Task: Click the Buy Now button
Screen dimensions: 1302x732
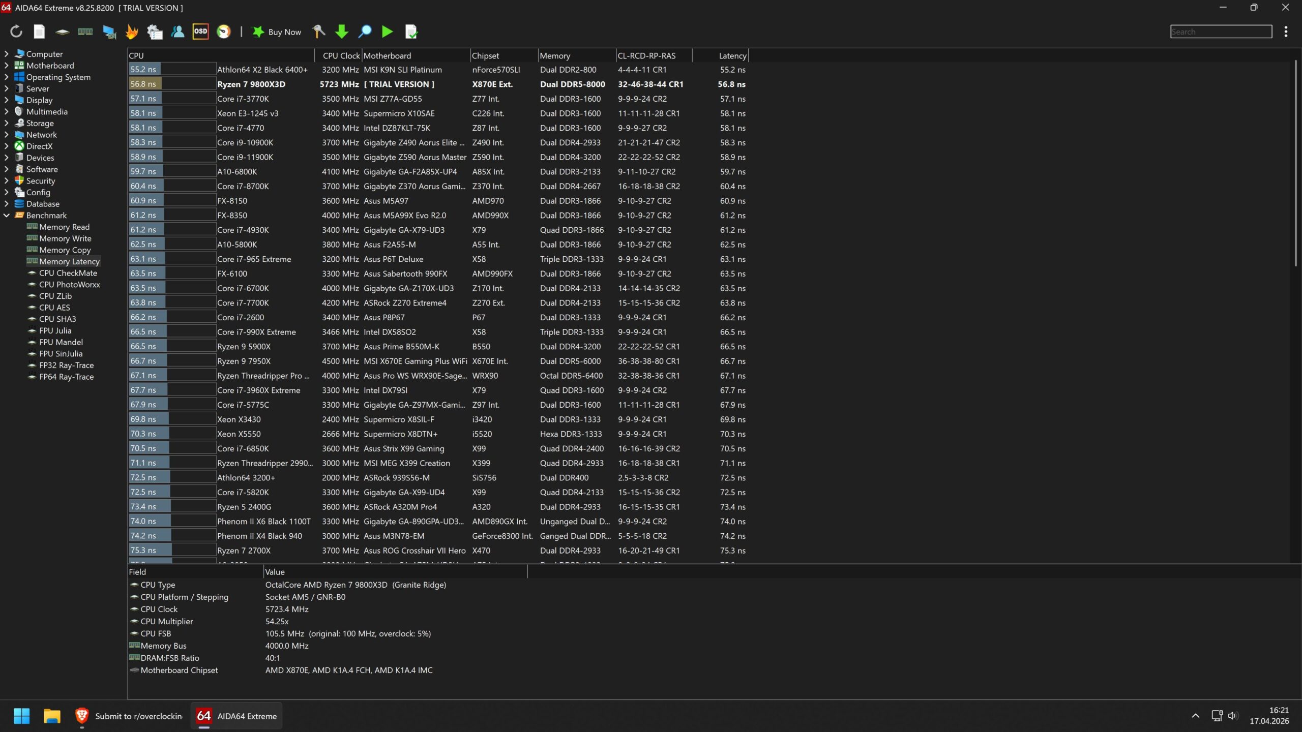Action: point(278,32)
